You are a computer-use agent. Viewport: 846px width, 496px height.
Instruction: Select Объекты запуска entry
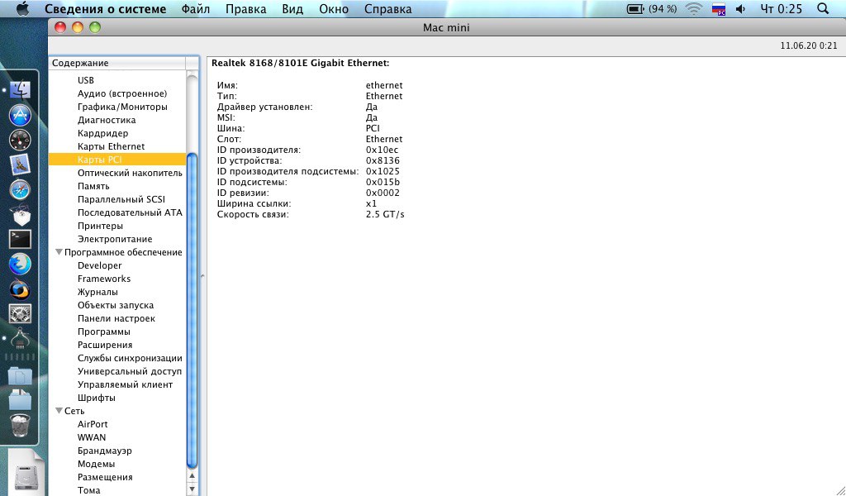116,305
